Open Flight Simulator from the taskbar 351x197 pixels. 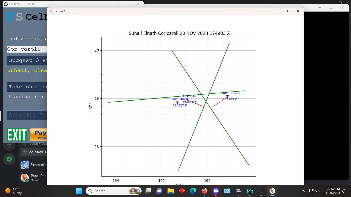pyautogui.click(x=238, y=191)
